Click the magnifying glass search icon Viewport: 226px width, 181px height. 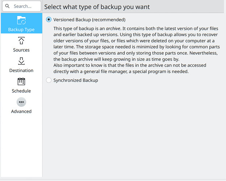tap(8, 7)
